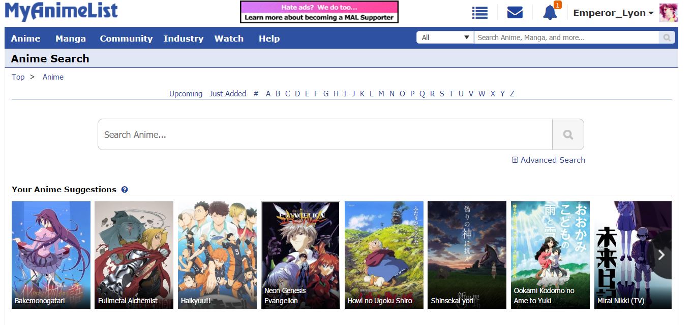
Task: Click the top search bar magnifier button
Action: pos(667,38)
